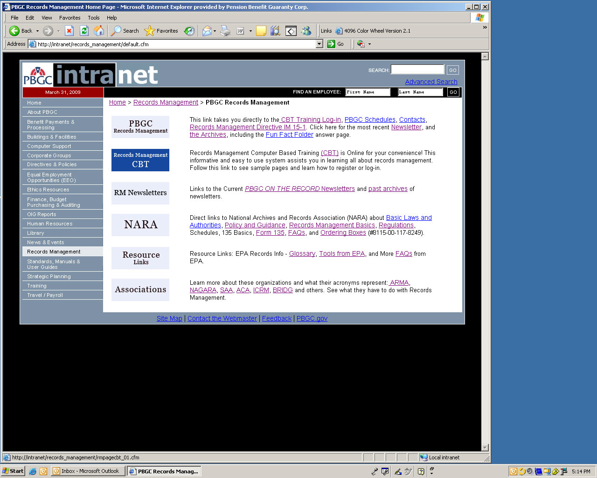The height and width of the screenshot is (478, 597).
Task: Click the Mail envelope icon
Action: coord(207,31)
